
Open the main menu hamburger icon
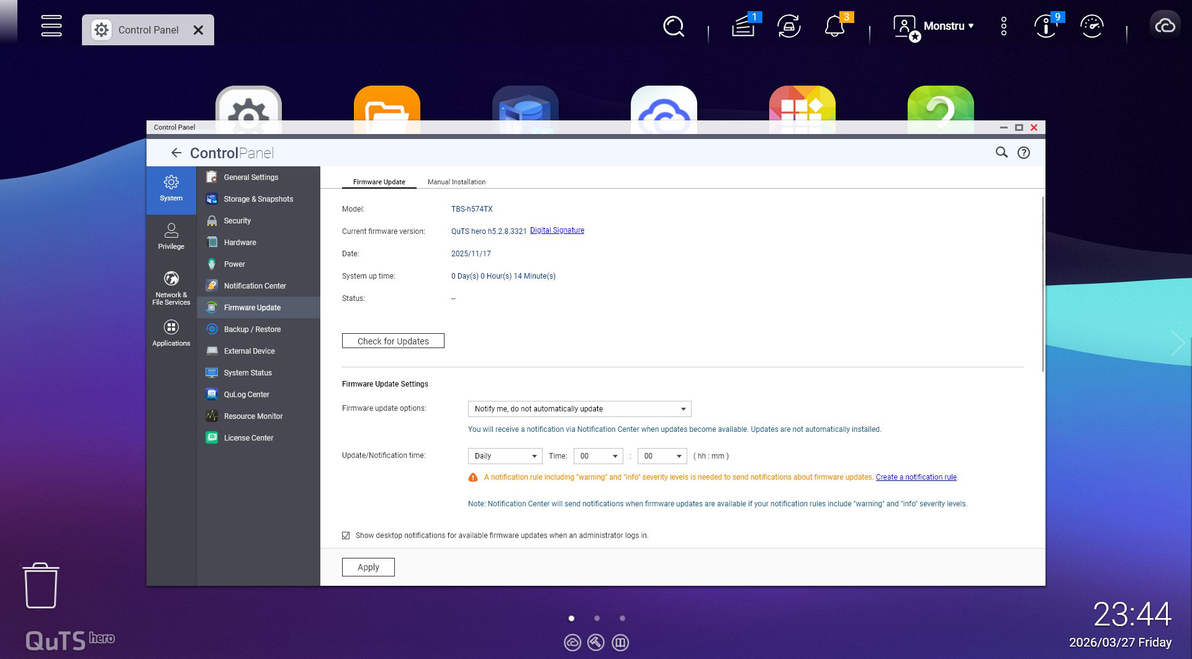[51, 26]
